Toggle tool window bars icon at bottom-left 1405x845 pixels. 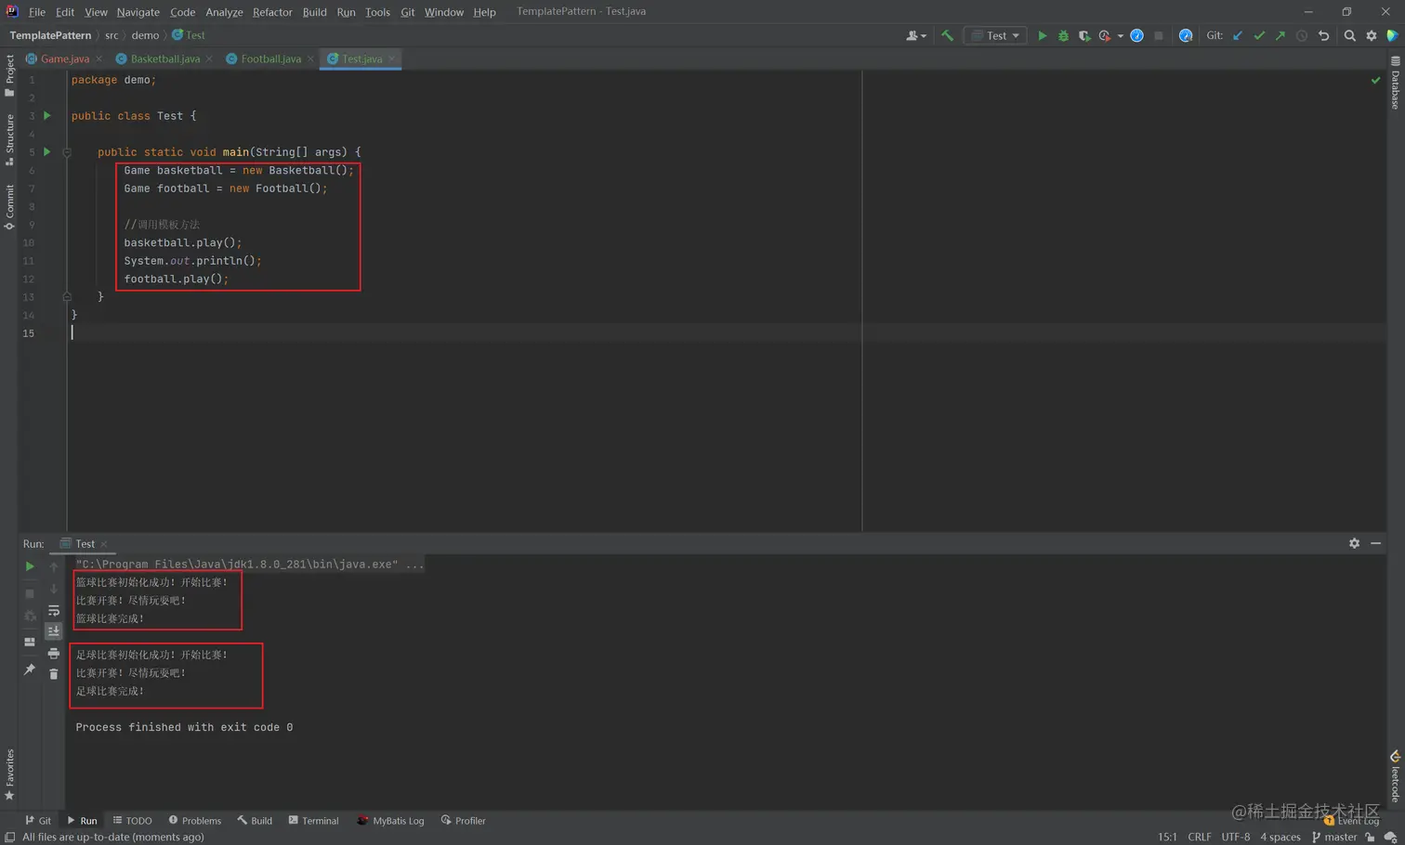pyautogui.click(x=9, y=837)
